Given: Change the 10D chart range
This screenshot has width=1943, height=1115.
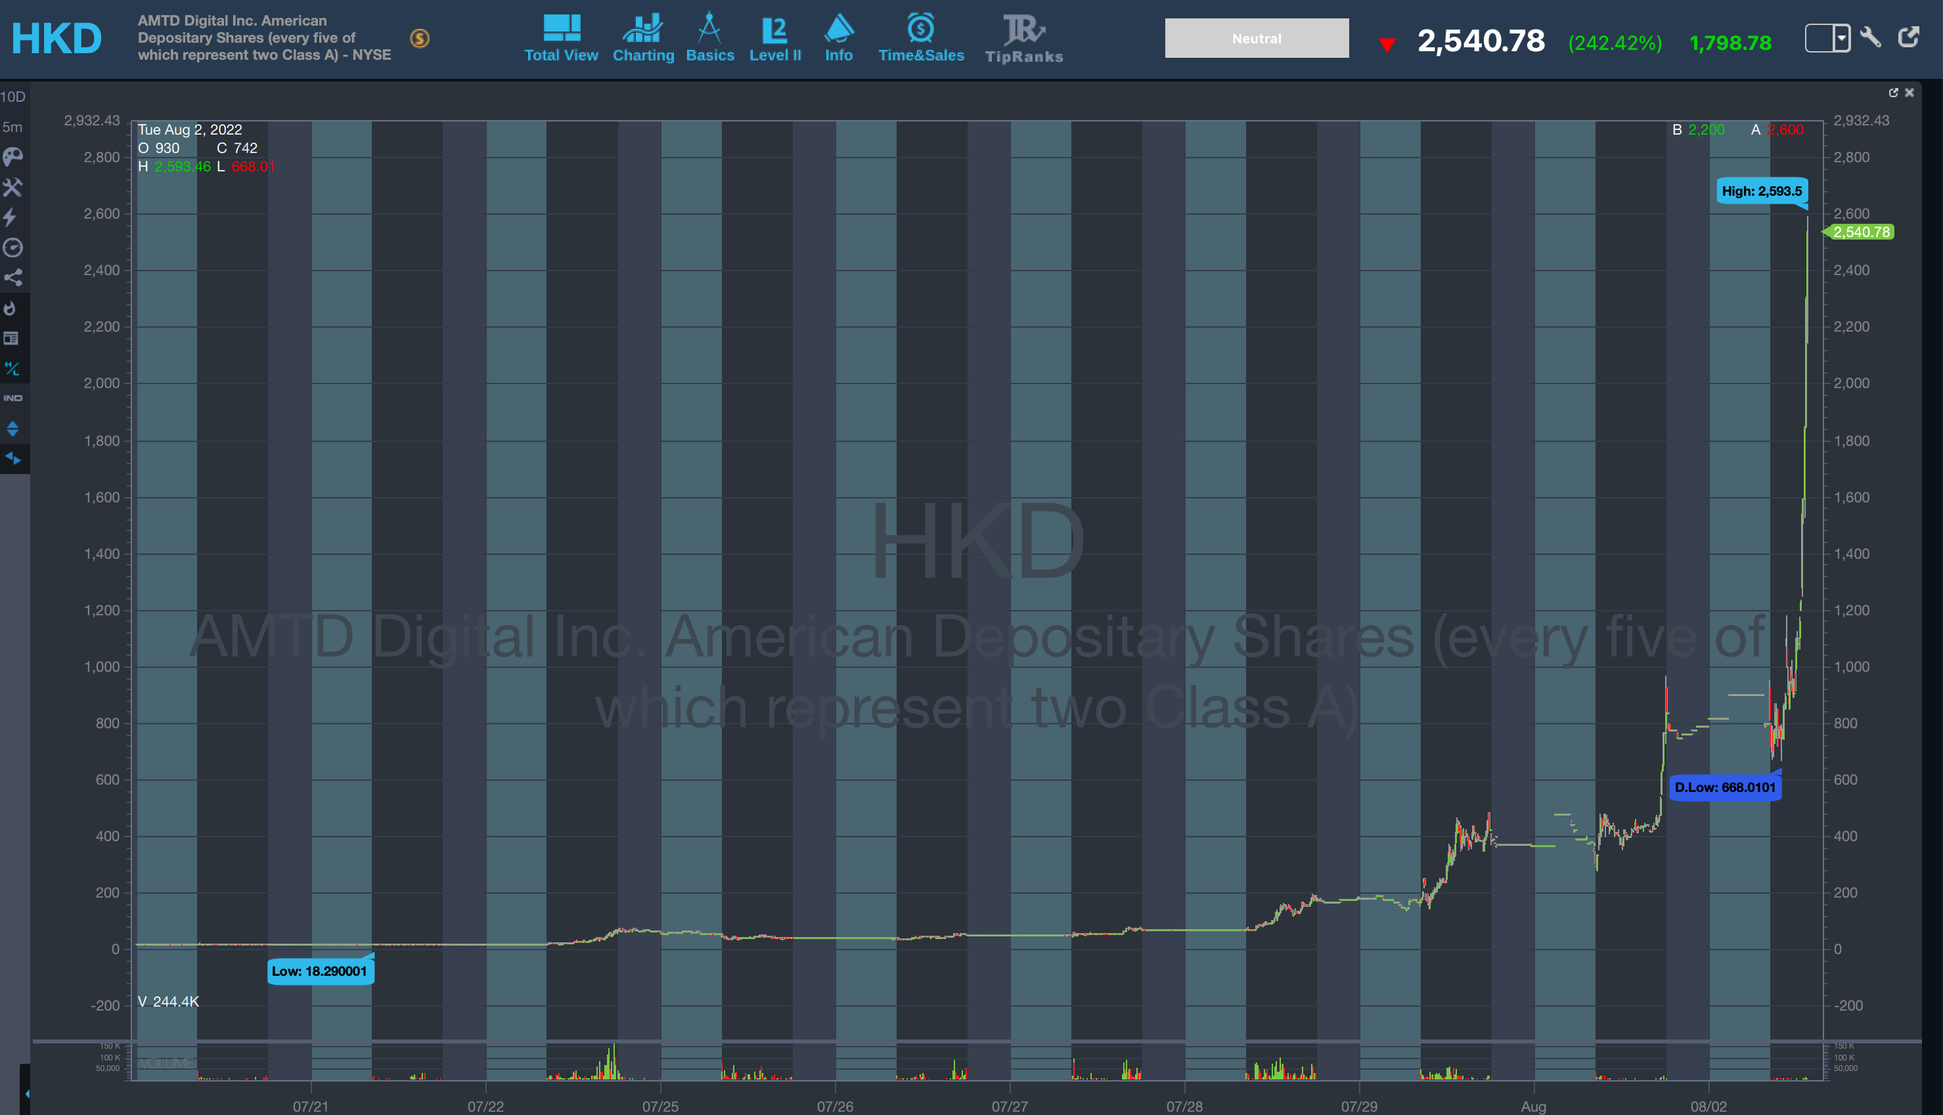Looking at the screenshot, I should click(13, 97).
